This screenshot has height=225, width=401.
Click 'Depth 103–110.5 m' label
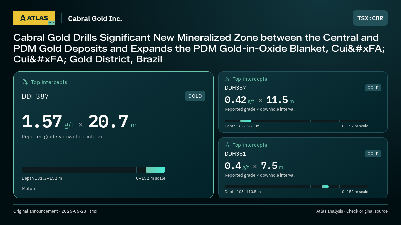coord(243,192)
